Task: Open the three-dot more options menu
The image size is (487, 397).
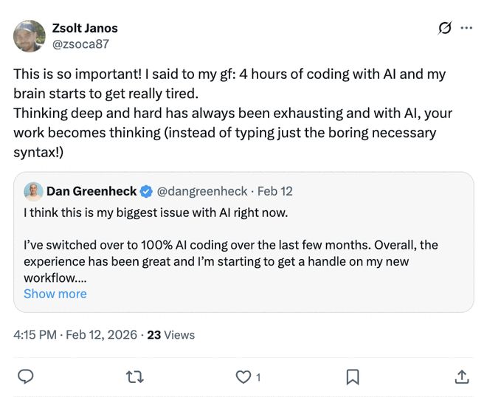Action: [466, 28]
